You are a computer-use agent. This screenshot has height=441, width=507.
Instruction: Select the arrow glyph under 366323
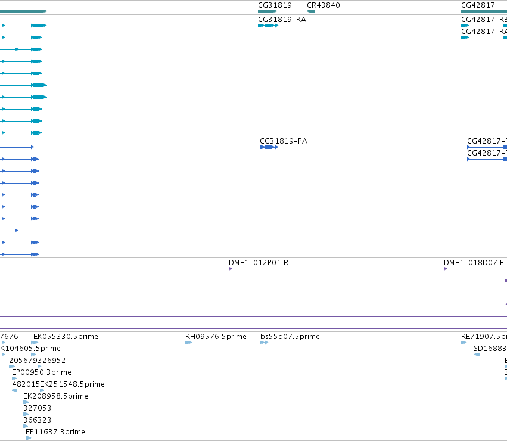coord(26,427)
